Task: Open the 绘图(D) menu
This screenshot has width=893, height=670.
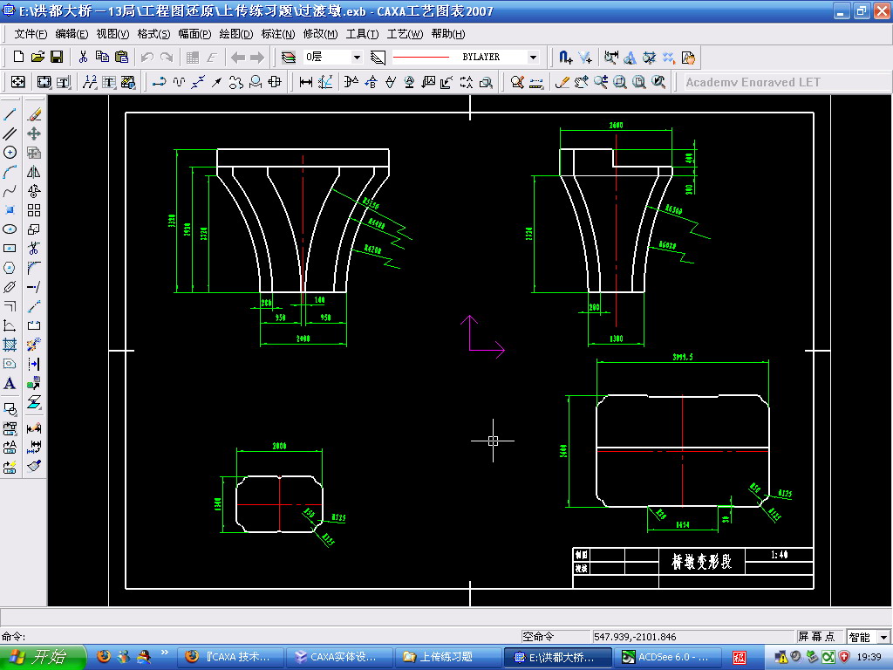Action: [x=235, y=34]
